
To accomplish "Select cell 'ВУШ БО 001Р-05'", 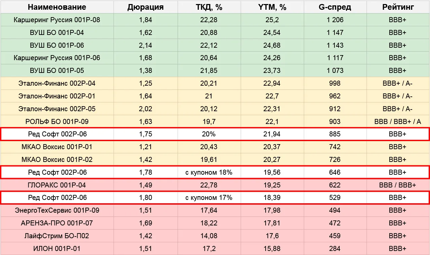I will coord(57,71).
